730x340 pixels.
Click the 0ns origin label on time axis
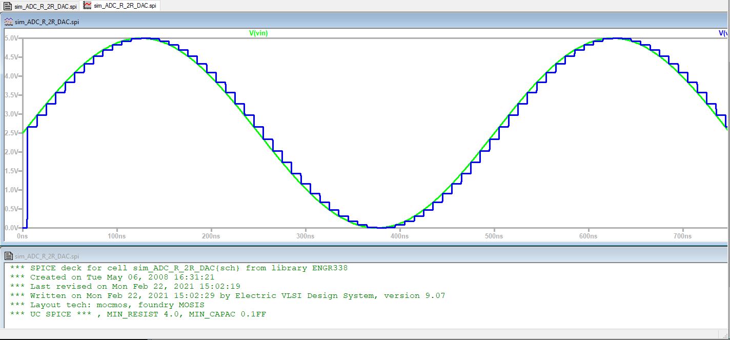pyautogui.click(x=22, y=236)
